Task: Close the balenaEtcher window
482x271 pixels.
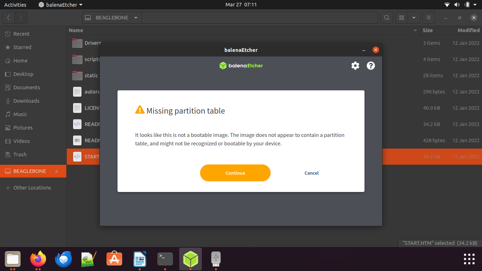Action: click(375, 50)
